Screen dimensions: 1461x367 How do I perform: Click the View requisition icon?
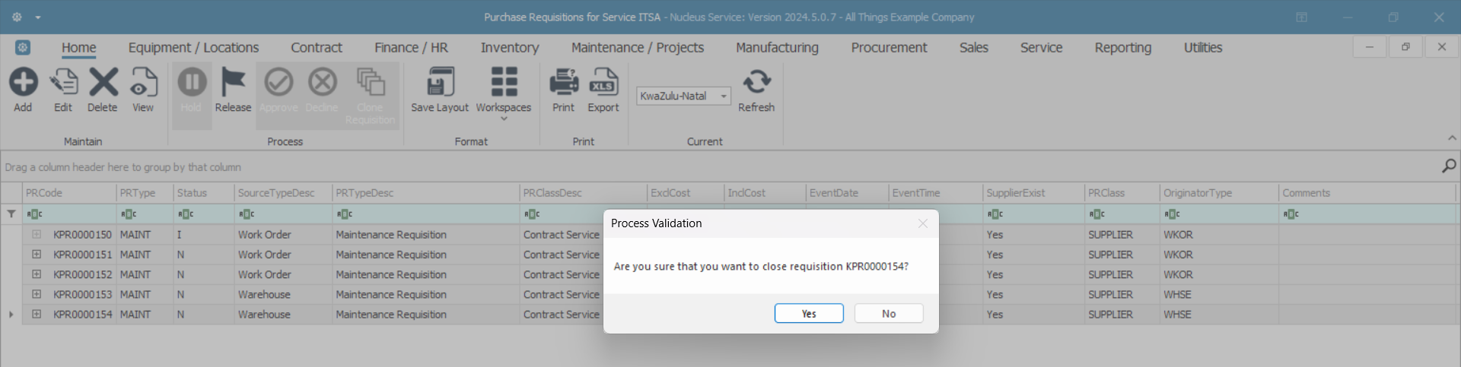click(x=143, y=82)
